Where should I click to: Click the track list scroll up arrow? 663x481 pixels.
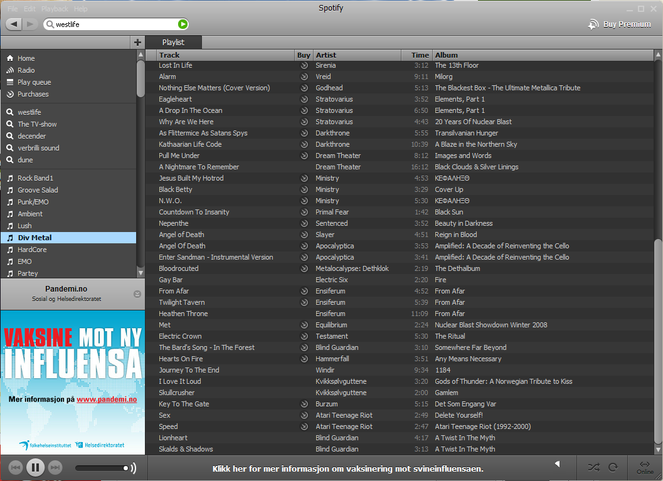pyautogui.click(x=658, y=55)
